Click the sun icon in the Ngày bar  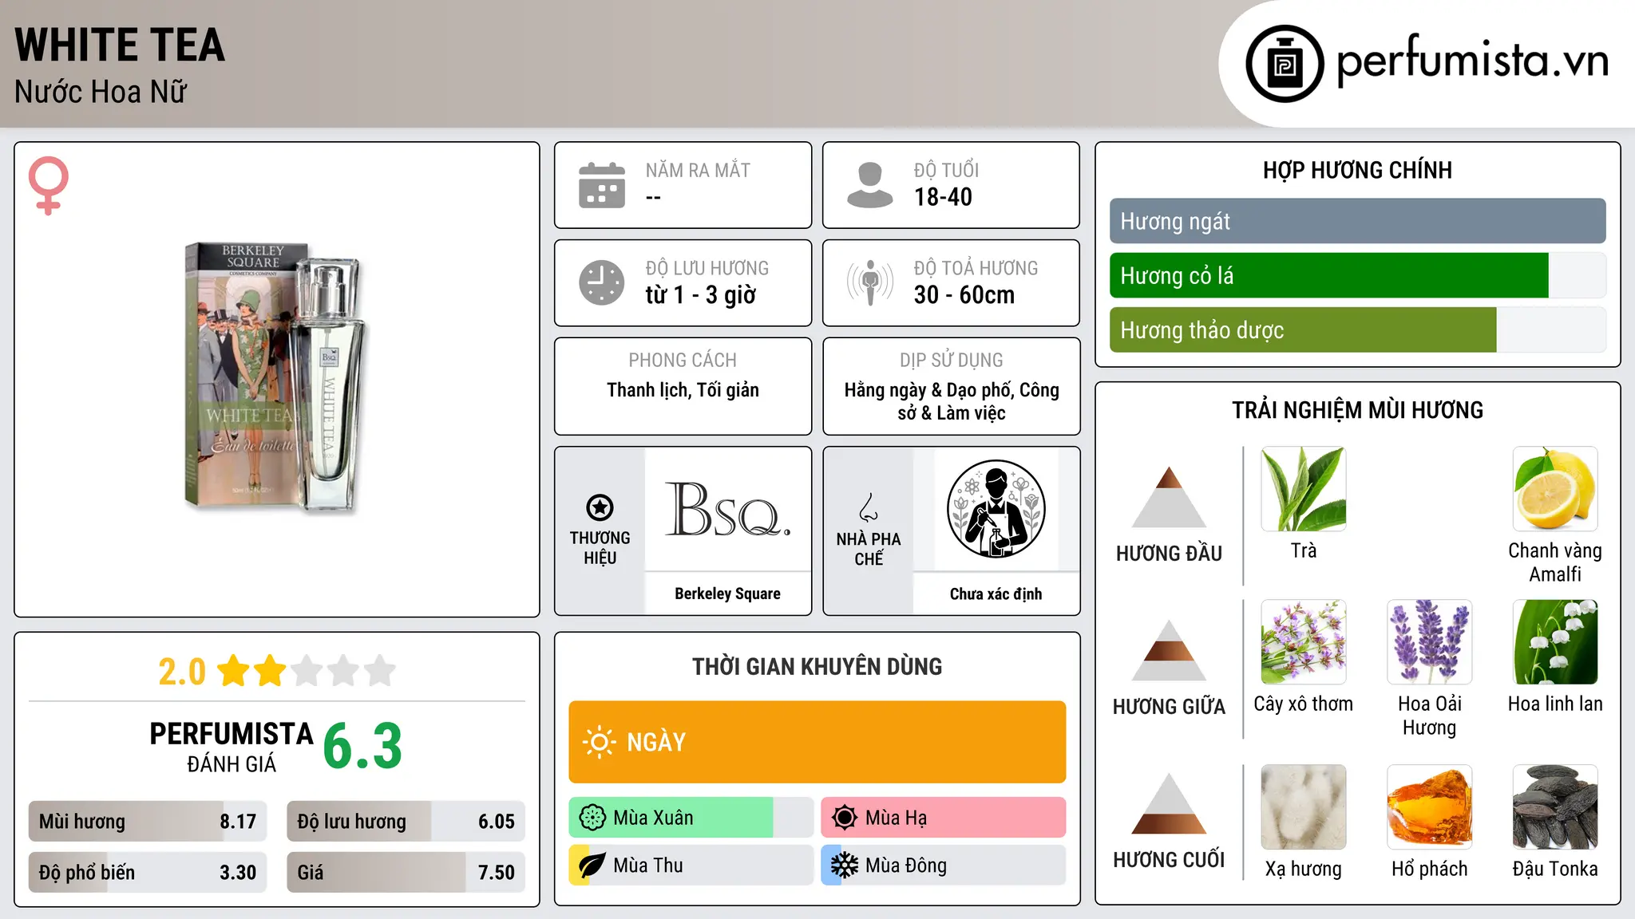[600, 742]
